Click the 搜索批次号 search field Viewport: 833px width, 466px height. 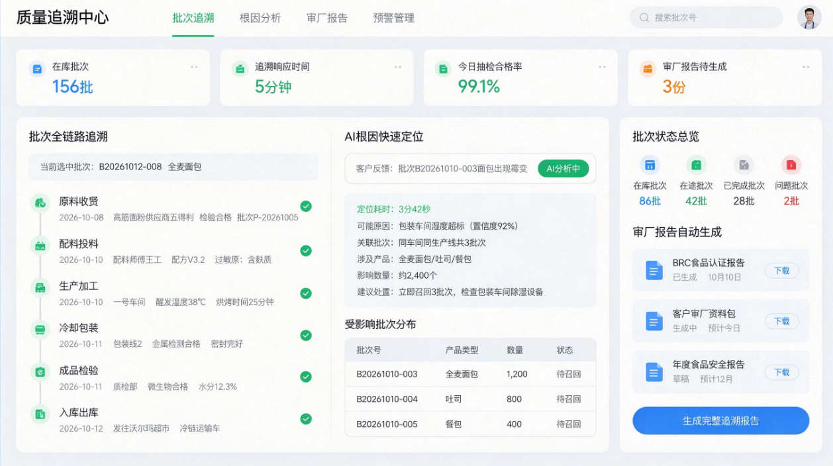[706, 18]
